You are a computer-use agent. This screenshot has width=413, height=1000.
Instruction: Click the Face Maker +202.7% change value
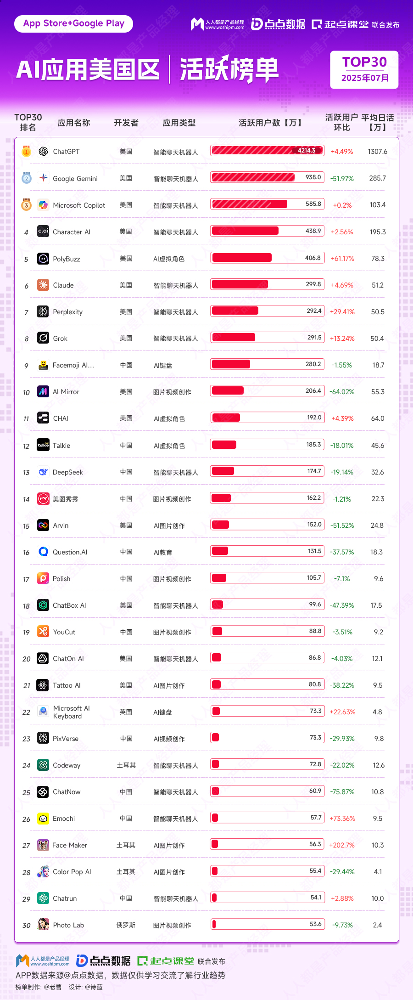pos(342,845)
